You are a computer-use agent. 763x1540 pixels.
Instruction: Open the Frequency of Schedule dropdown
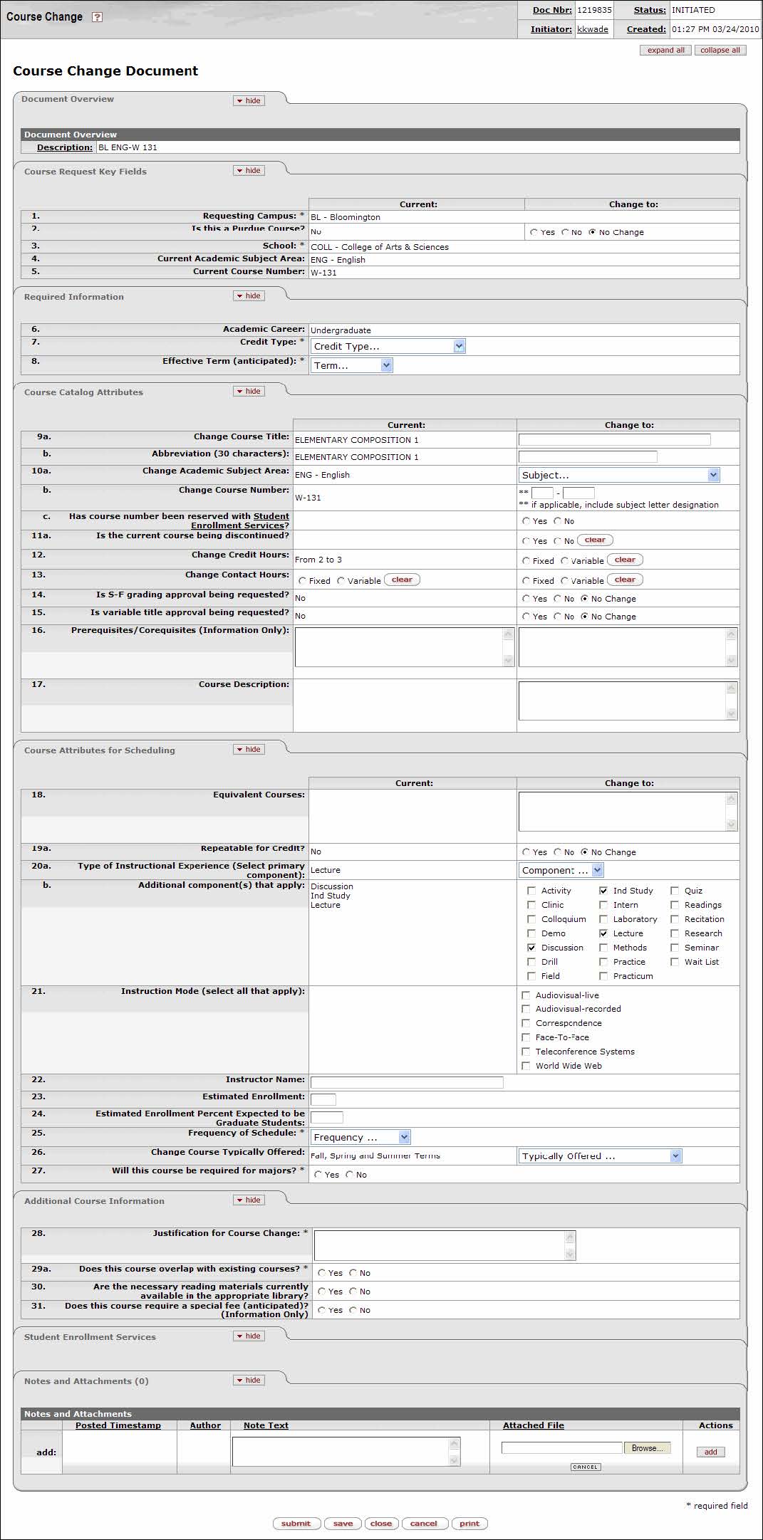pos(360,1138)
